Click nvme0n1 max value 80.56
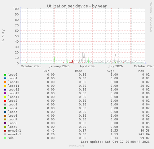Screen dimensions: 154x149 [145, 131]
